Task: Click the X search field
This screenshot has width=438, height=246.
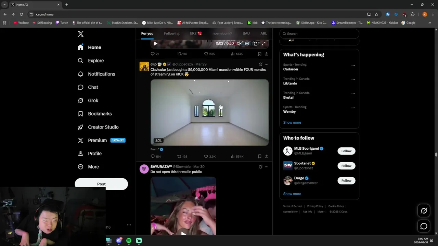Action: point(319,33)
